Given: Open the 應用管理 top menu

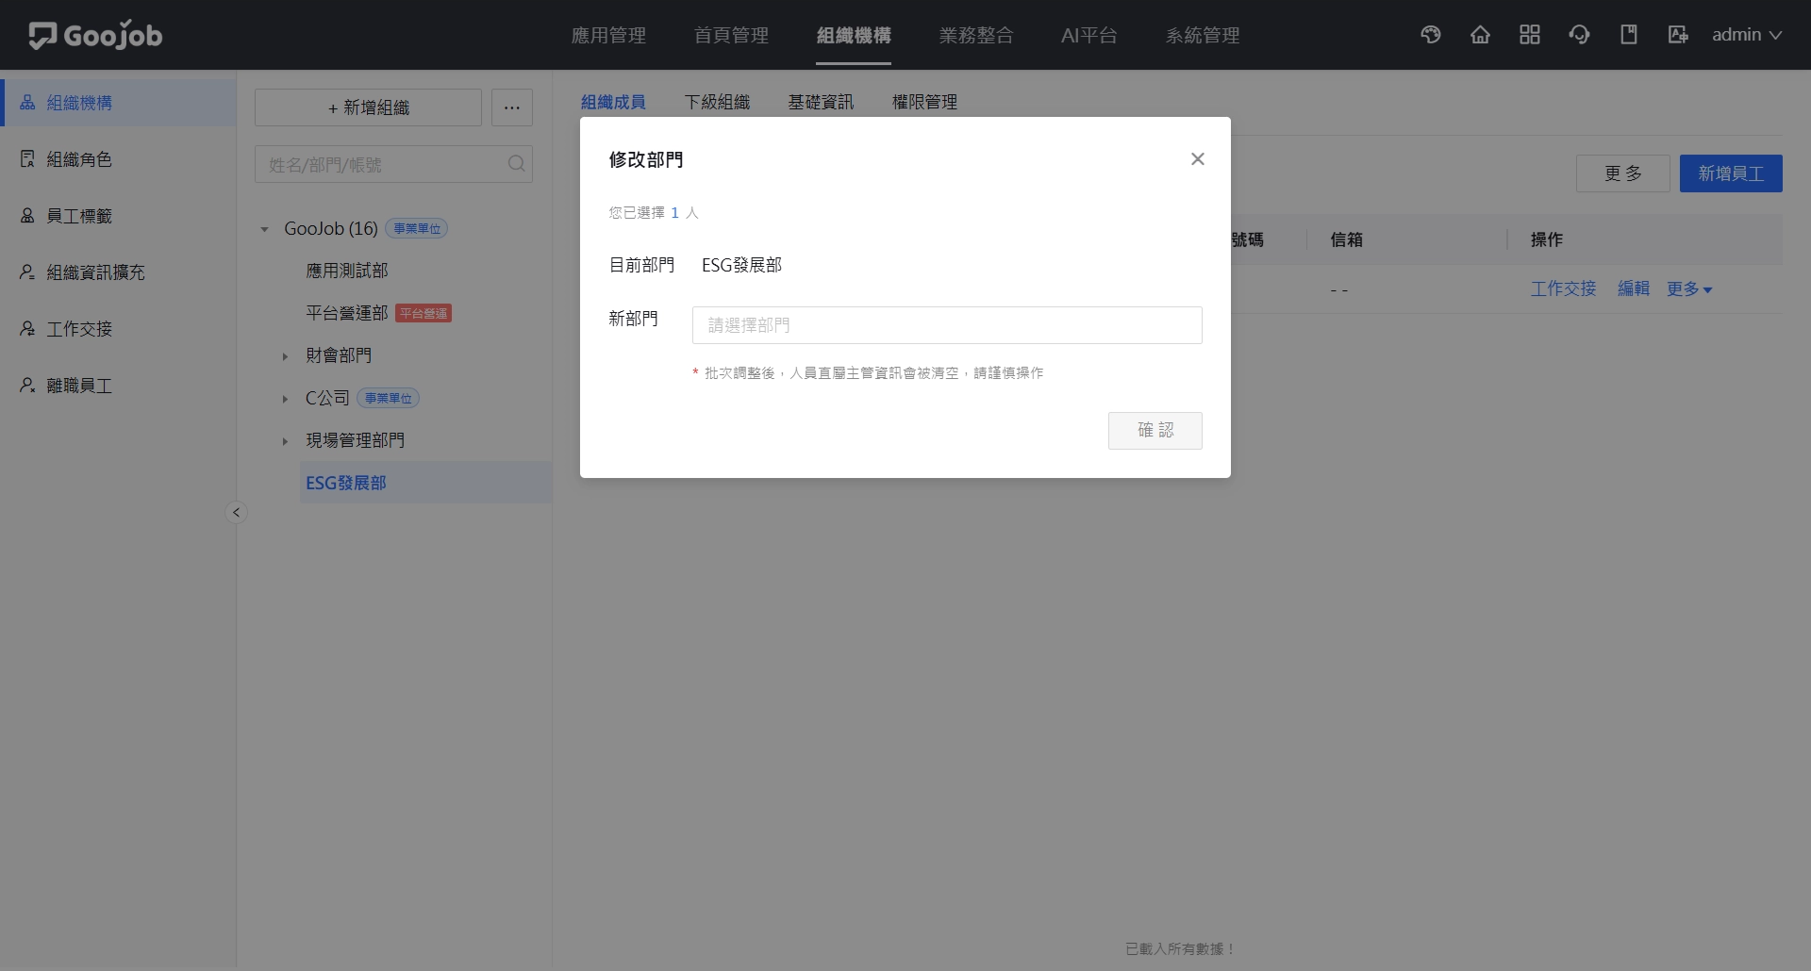Looking at the screenshot, I should [x=608, y=36].
